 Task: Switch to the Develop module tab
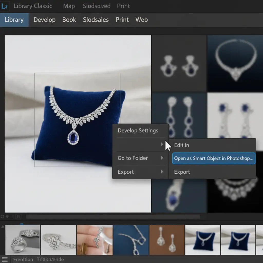tap(44, 20)
